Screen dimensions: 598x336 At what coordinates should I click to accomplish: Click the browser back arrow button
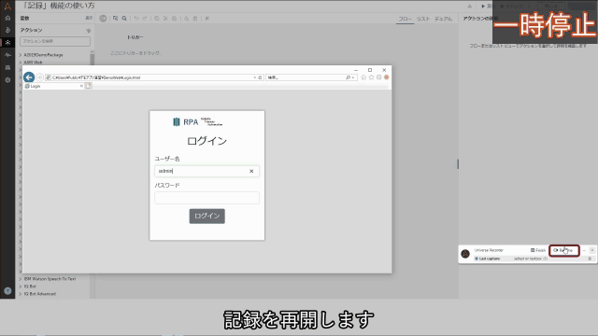29,77
